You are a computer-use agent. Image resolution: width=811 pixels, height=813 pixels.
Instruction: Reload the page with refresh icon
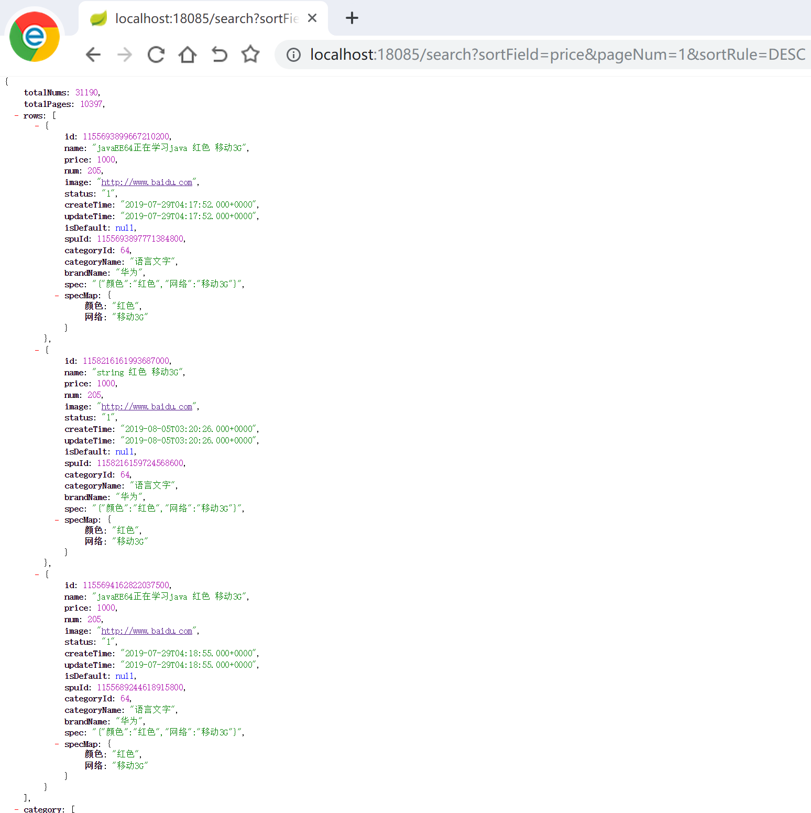[156, 55]
